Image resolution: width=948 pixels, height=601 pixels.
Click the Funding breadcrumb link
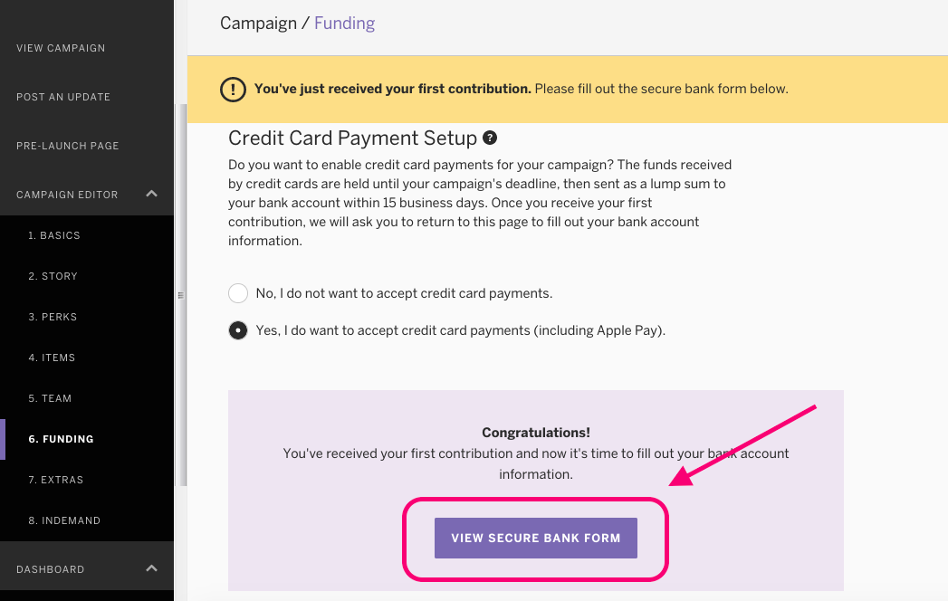(x=344, y=24)
